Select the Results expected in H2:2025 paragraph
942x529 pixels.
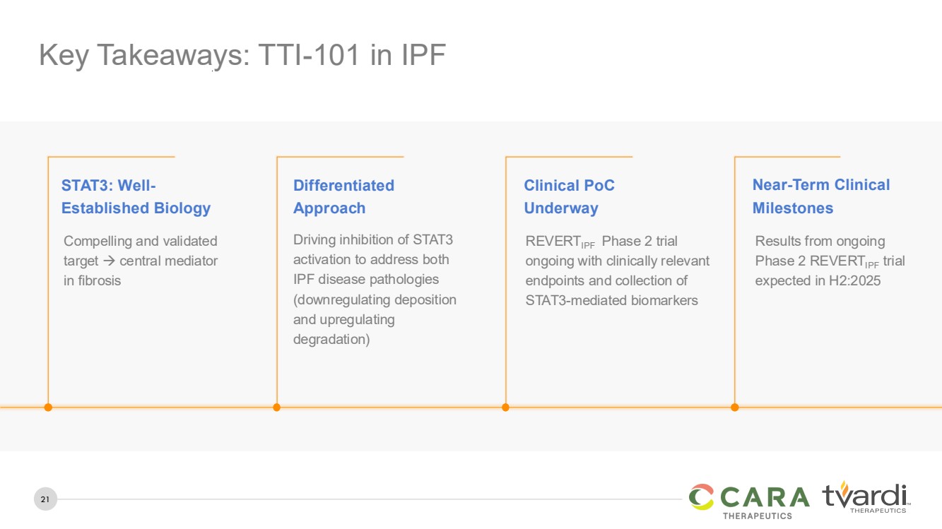point(830,261)
